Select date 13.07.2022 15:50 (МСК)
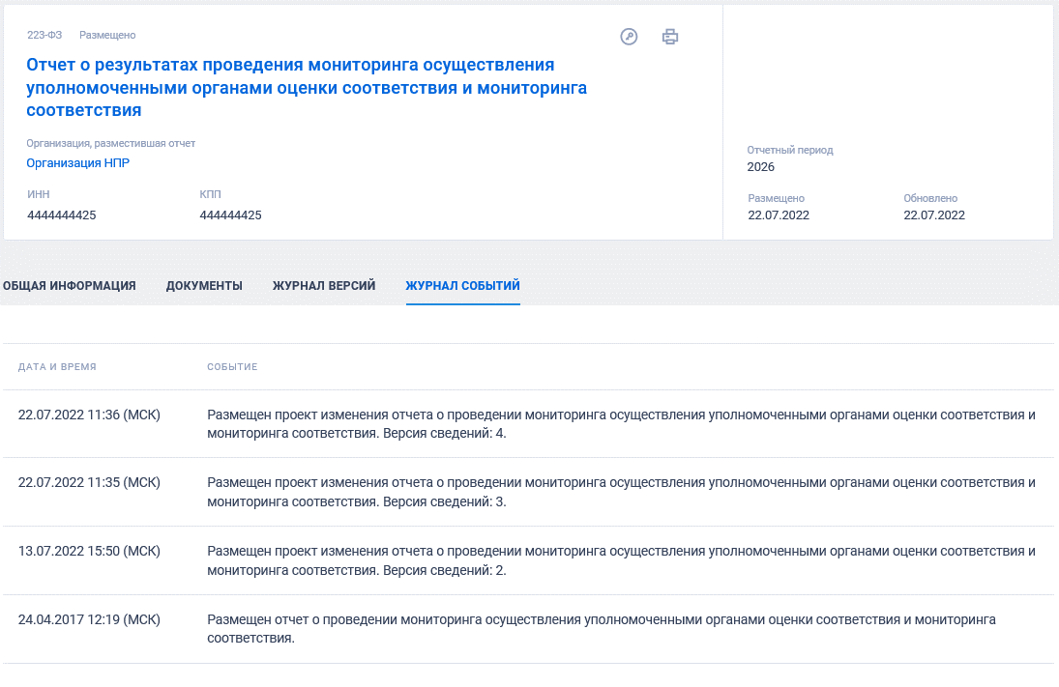Viewport: 1059px width, 687px height. [89, 552]
